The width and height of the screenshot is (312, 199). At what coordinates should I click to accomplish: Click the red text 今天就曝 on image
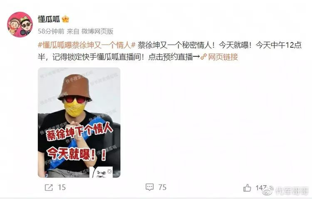pos(77,154)
